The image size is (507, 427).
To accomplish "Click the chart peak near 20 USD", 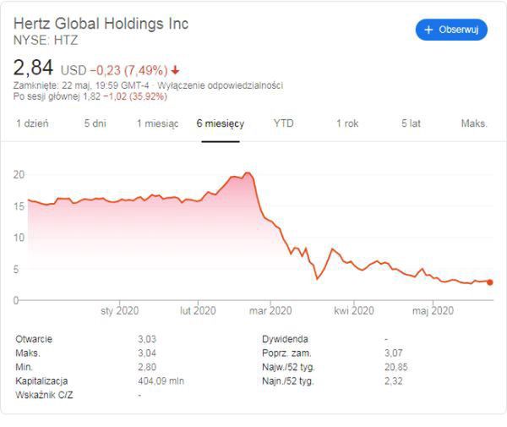I will tap(247, 173).
